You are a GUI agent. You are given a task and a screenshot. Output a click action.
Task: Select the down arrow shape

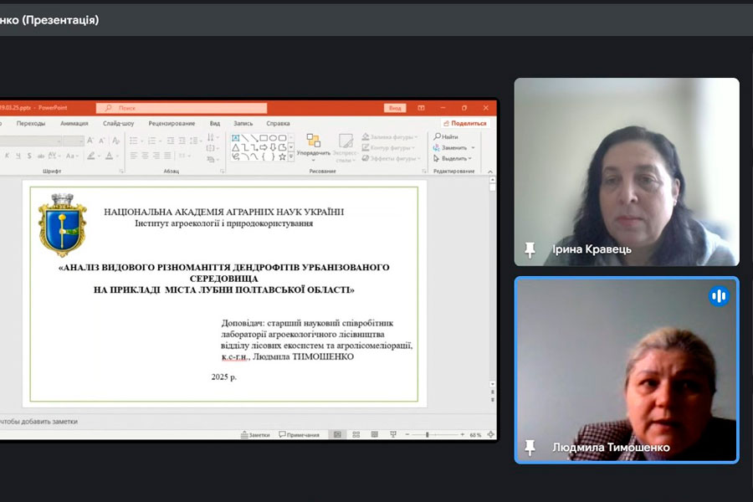[x=273, y=147]
